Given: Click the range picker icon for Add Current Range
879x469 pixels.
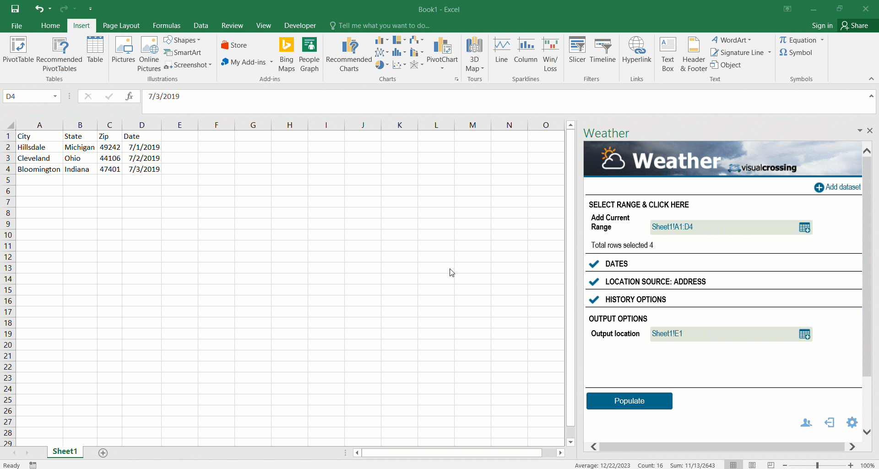Looking at the screenshot, I should click(x=804, y=228).
